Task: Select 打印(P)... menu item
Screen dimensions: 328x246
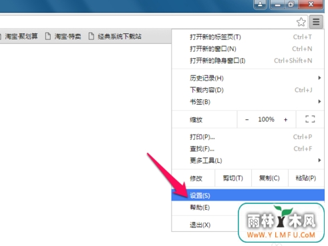Action: coord(248,137)
